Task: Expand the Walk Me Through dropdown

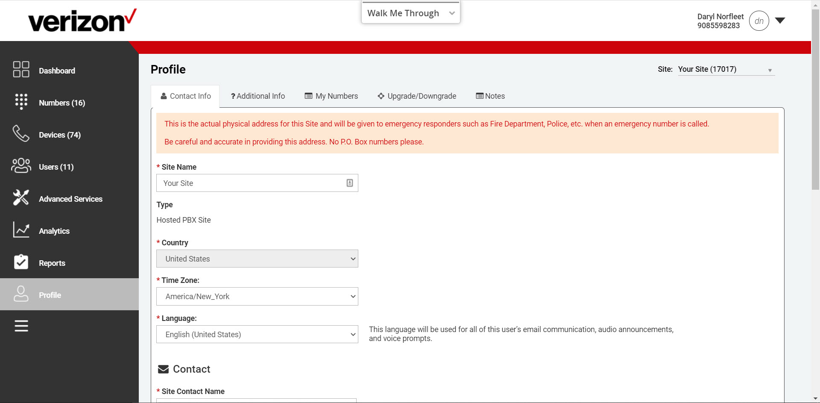Action: (411, 13)
